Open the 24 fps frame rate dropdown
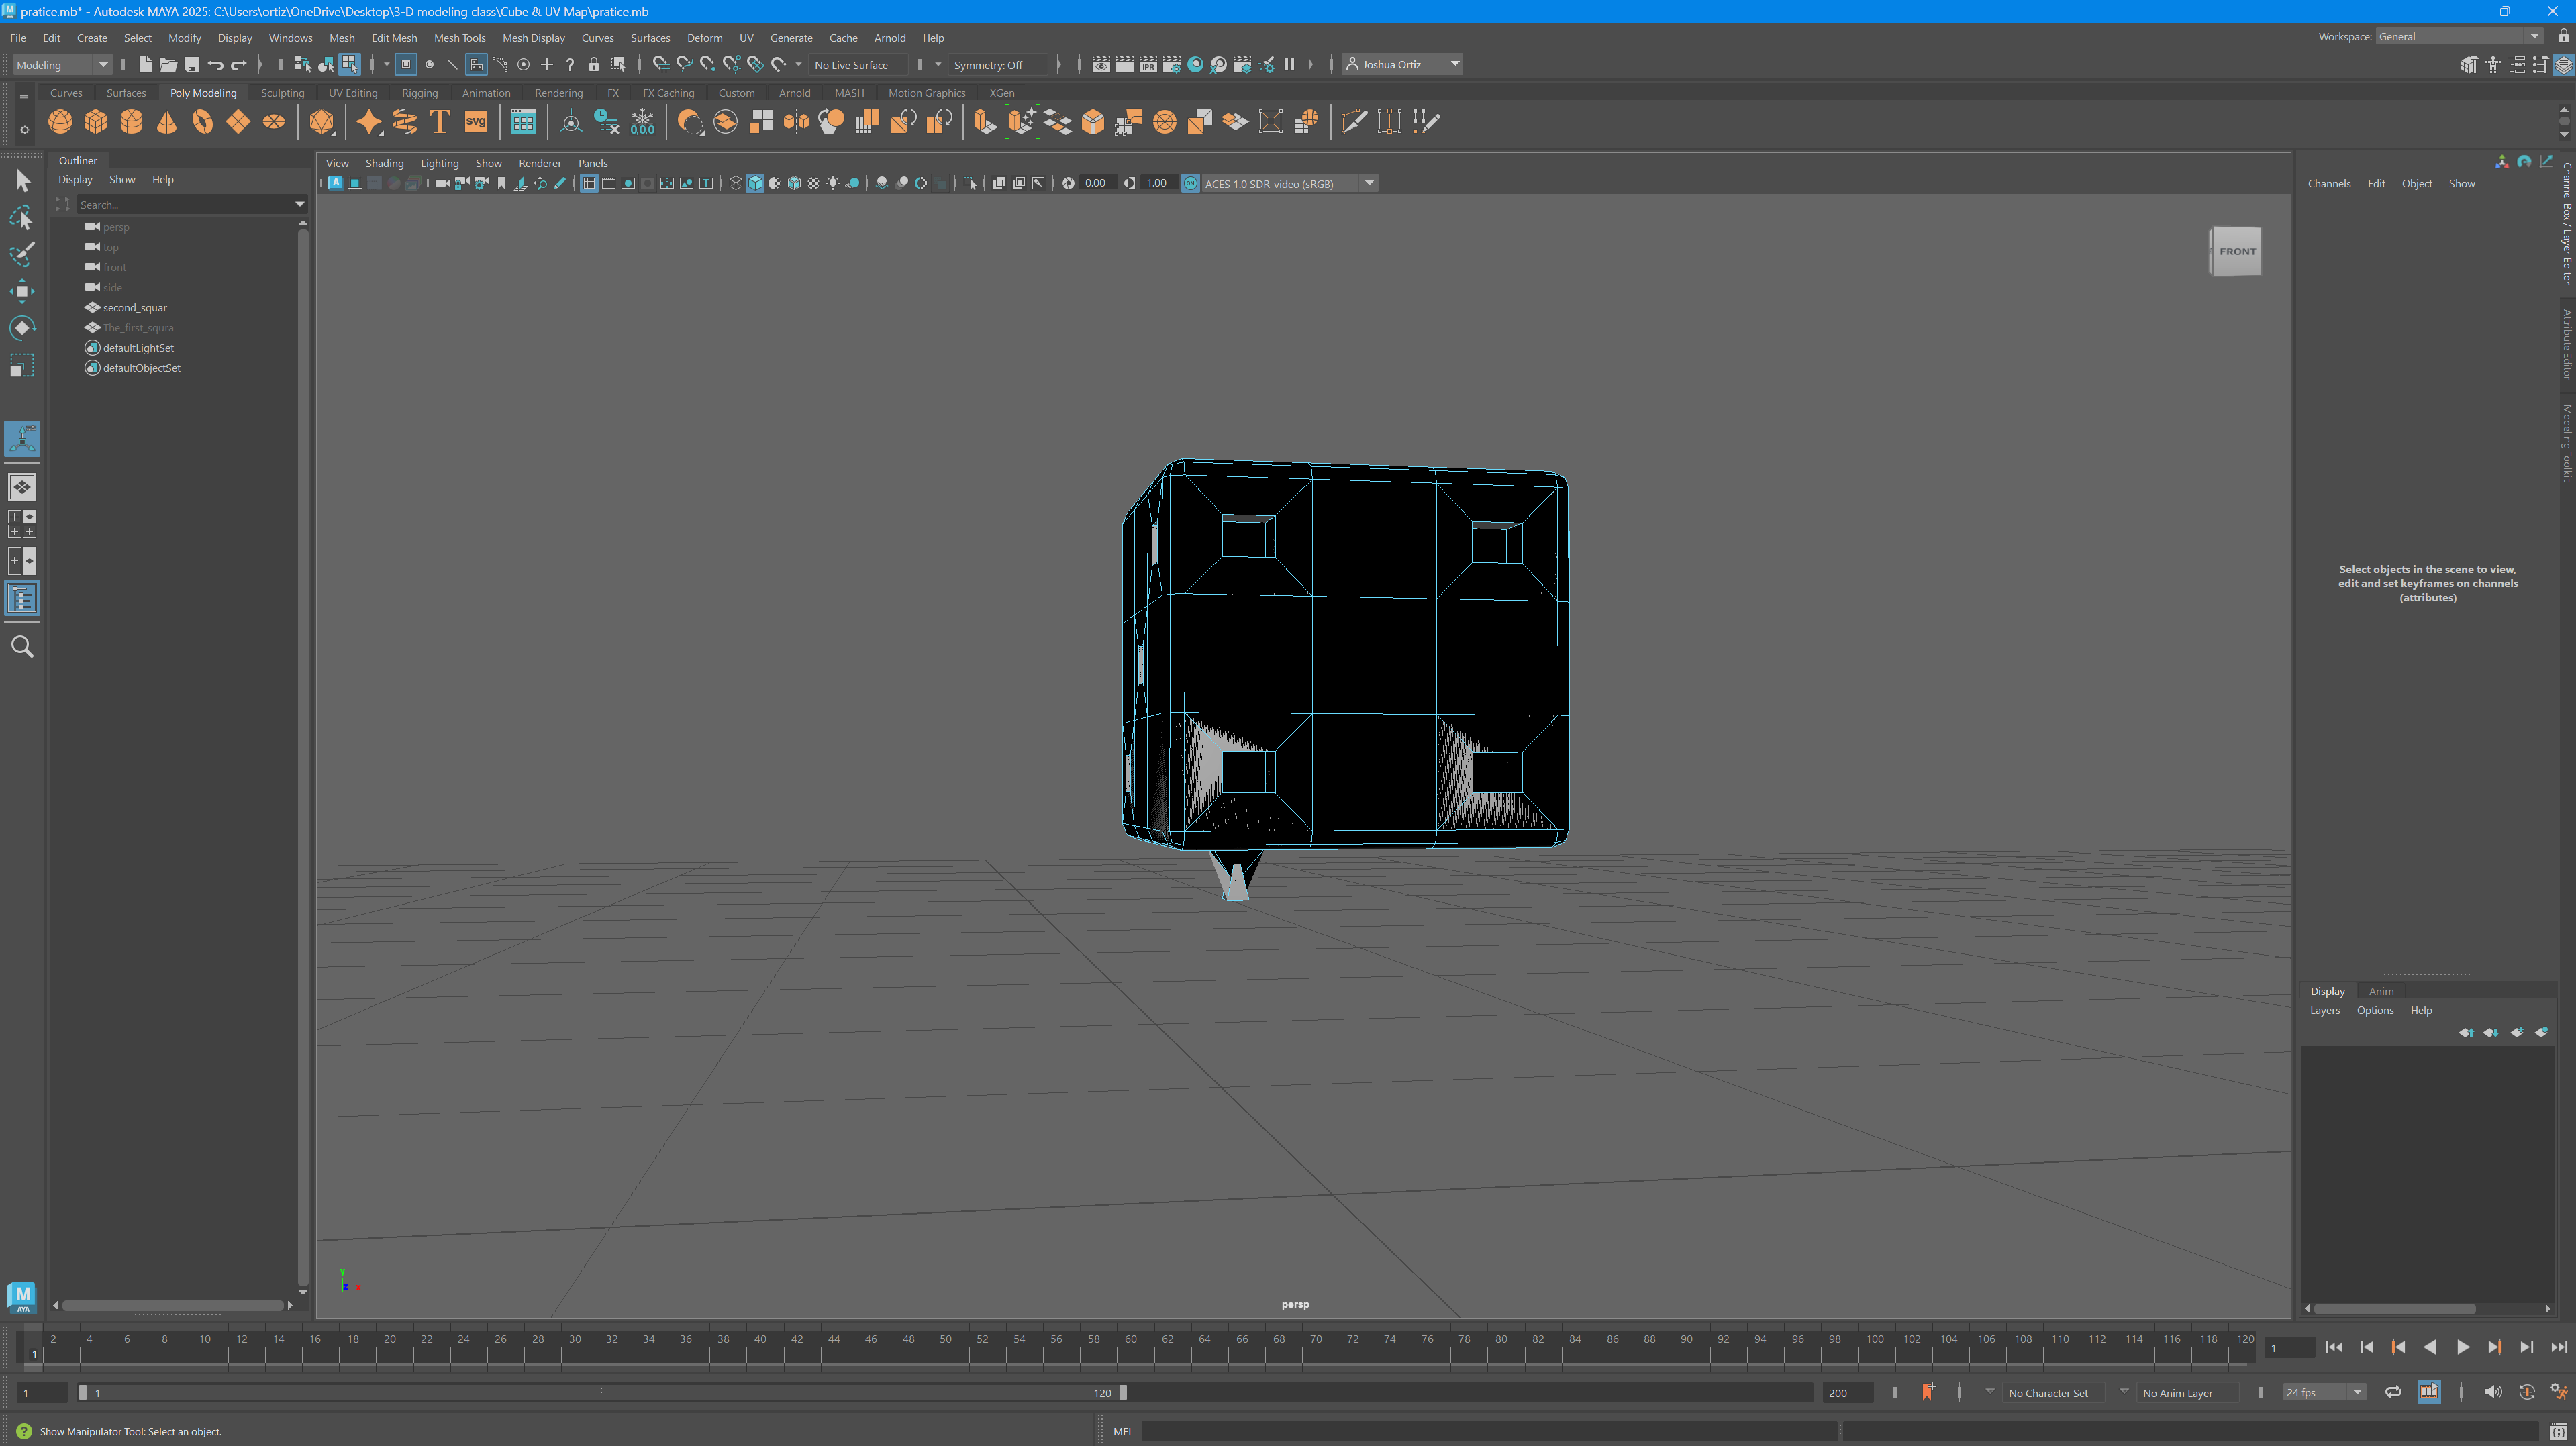2576x1446 pixels. pos(2357,1392)
